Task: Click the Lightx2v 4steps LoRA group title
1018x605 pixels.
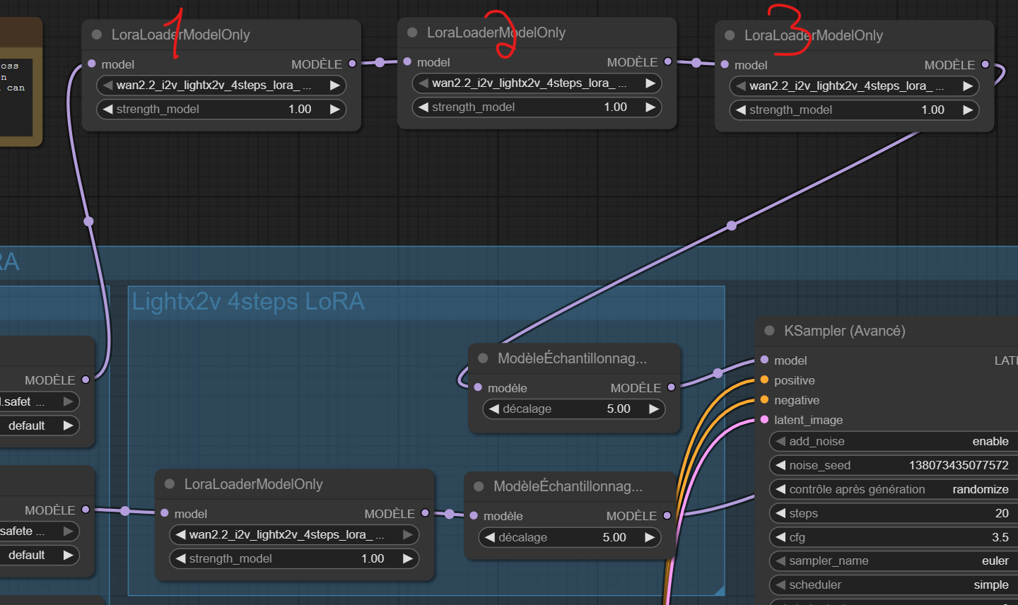Action: [x=248, y=302]
